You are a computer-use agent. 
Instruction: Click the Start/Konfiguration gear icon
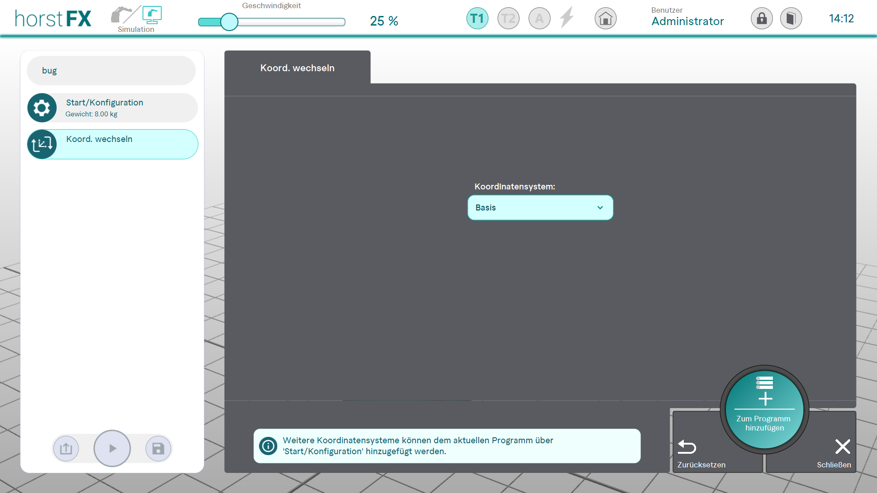click(x=42, y=108)
